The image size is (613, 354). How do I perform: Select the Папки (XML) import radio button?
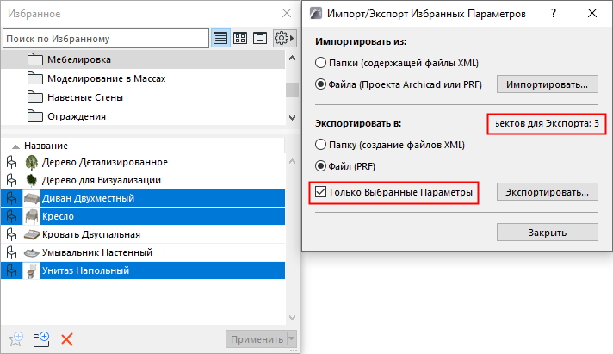coord(321,63)
